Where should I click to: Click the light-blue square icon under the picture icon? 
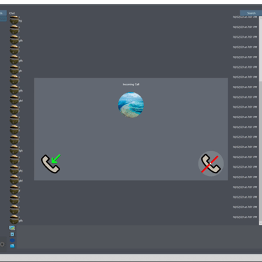[12, 234]
